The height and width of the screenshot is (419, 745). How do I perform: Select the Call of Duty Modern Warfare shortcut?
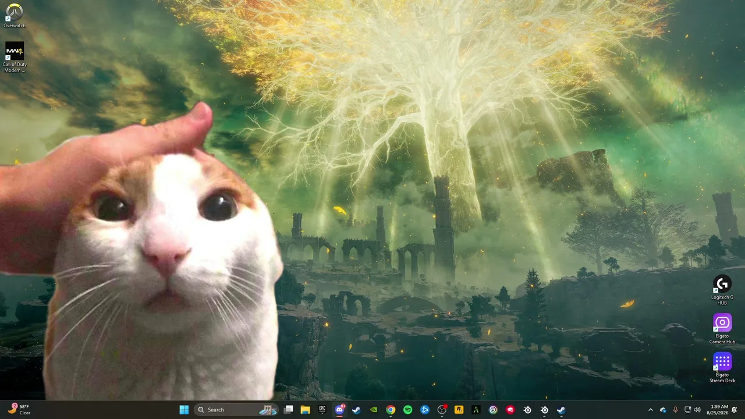pos(15,57)
